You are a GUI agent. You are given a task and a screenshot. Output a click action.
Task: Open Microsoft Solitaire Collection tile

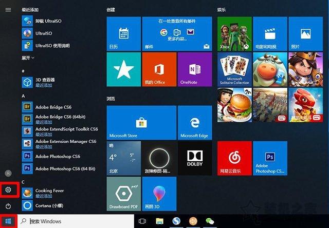(234, 69)
